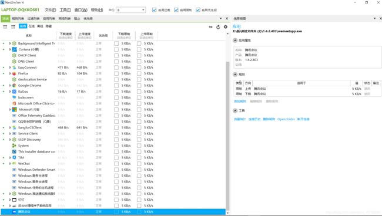Expand the Firefox row arrow

point(10,73)
